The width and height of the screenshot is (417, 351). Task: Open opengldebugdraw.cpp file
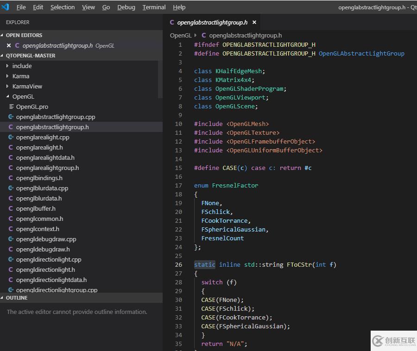(46, 239)
